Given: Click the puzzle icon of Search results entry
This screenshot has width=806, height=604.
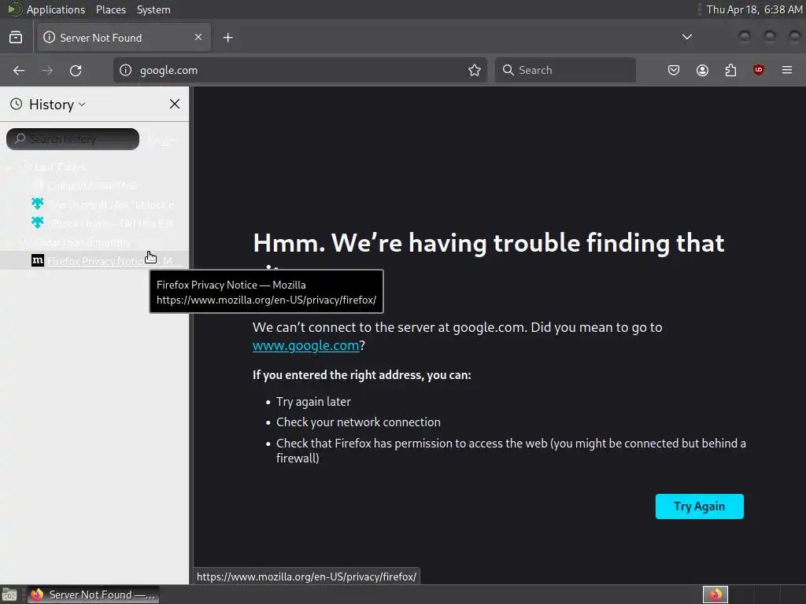Looking at the screenshot, I should coord(38,204).
